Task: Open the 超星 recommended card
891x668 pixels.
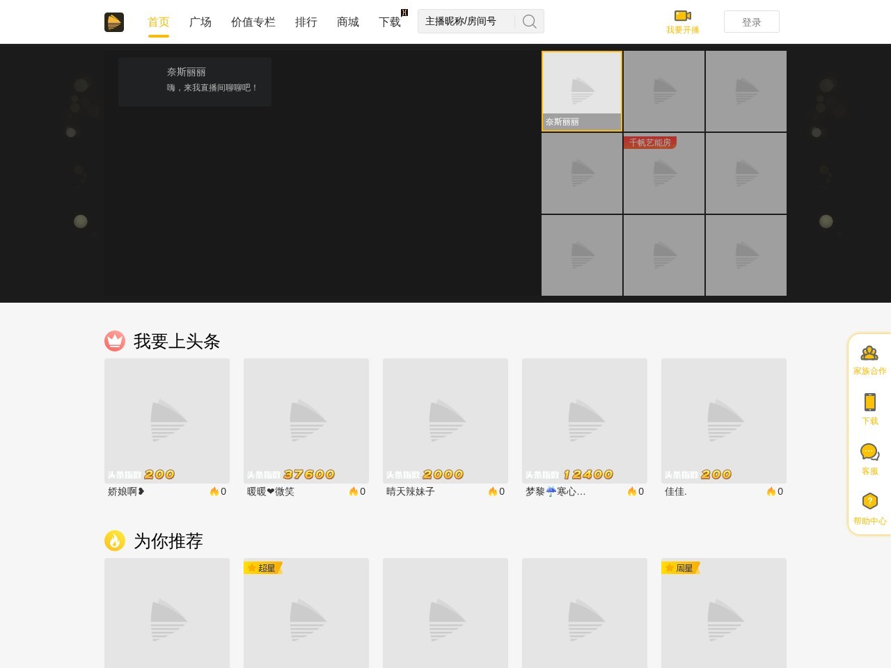Action: 306,613
